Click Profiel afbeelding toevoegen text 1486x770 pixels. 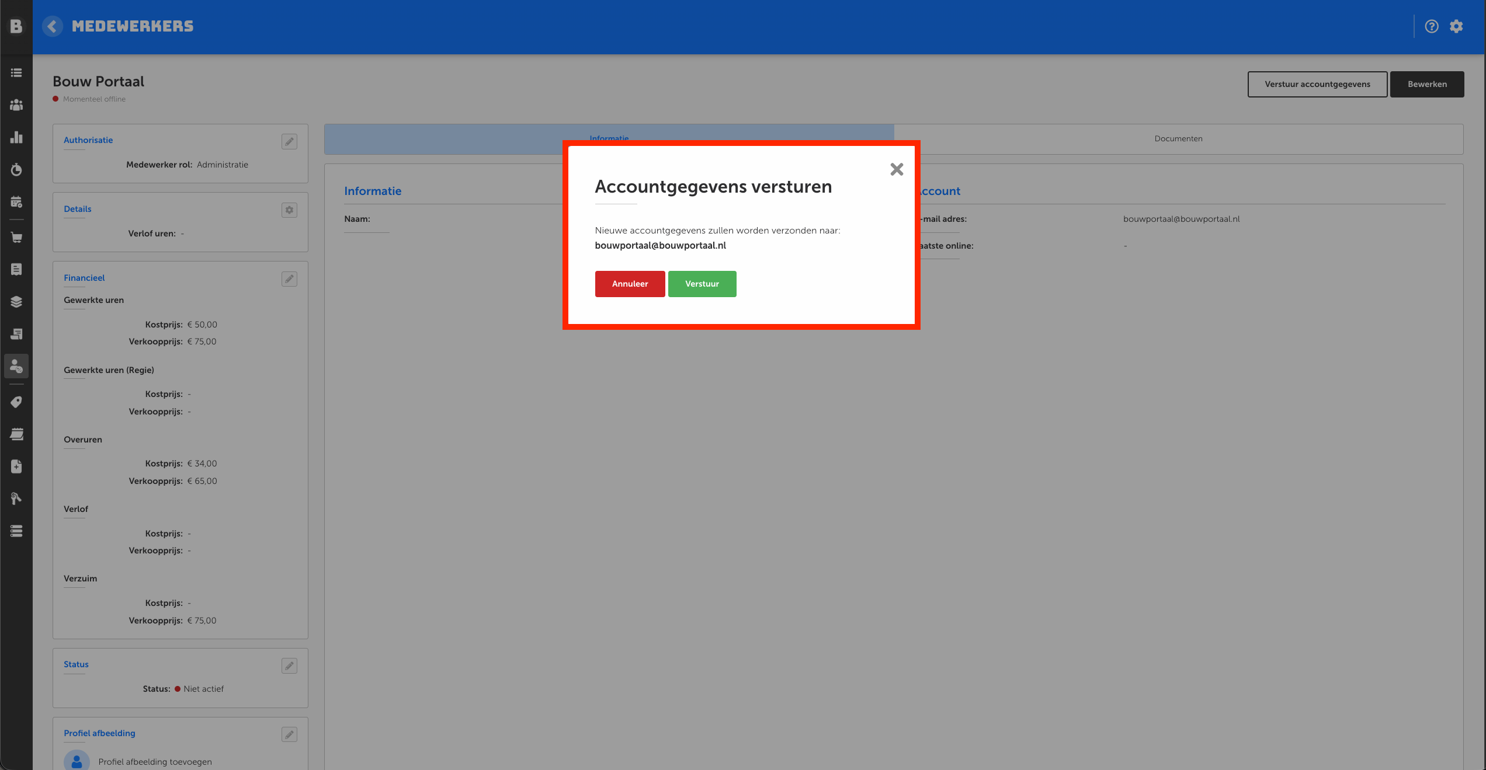(155, 762)
